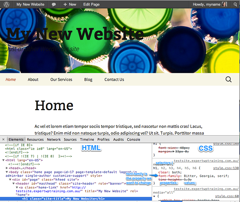Switch to the Timeline tab
The width and height of the screenshot is (240, 202).
click(x=87, y=140)
